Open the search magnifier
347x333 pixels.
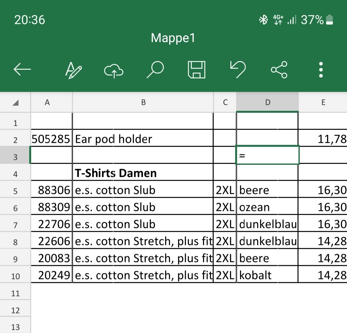(x=155, y=70)
